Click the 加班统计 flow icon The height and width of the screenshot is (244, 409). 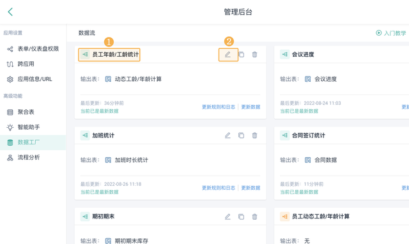[85, 135]
